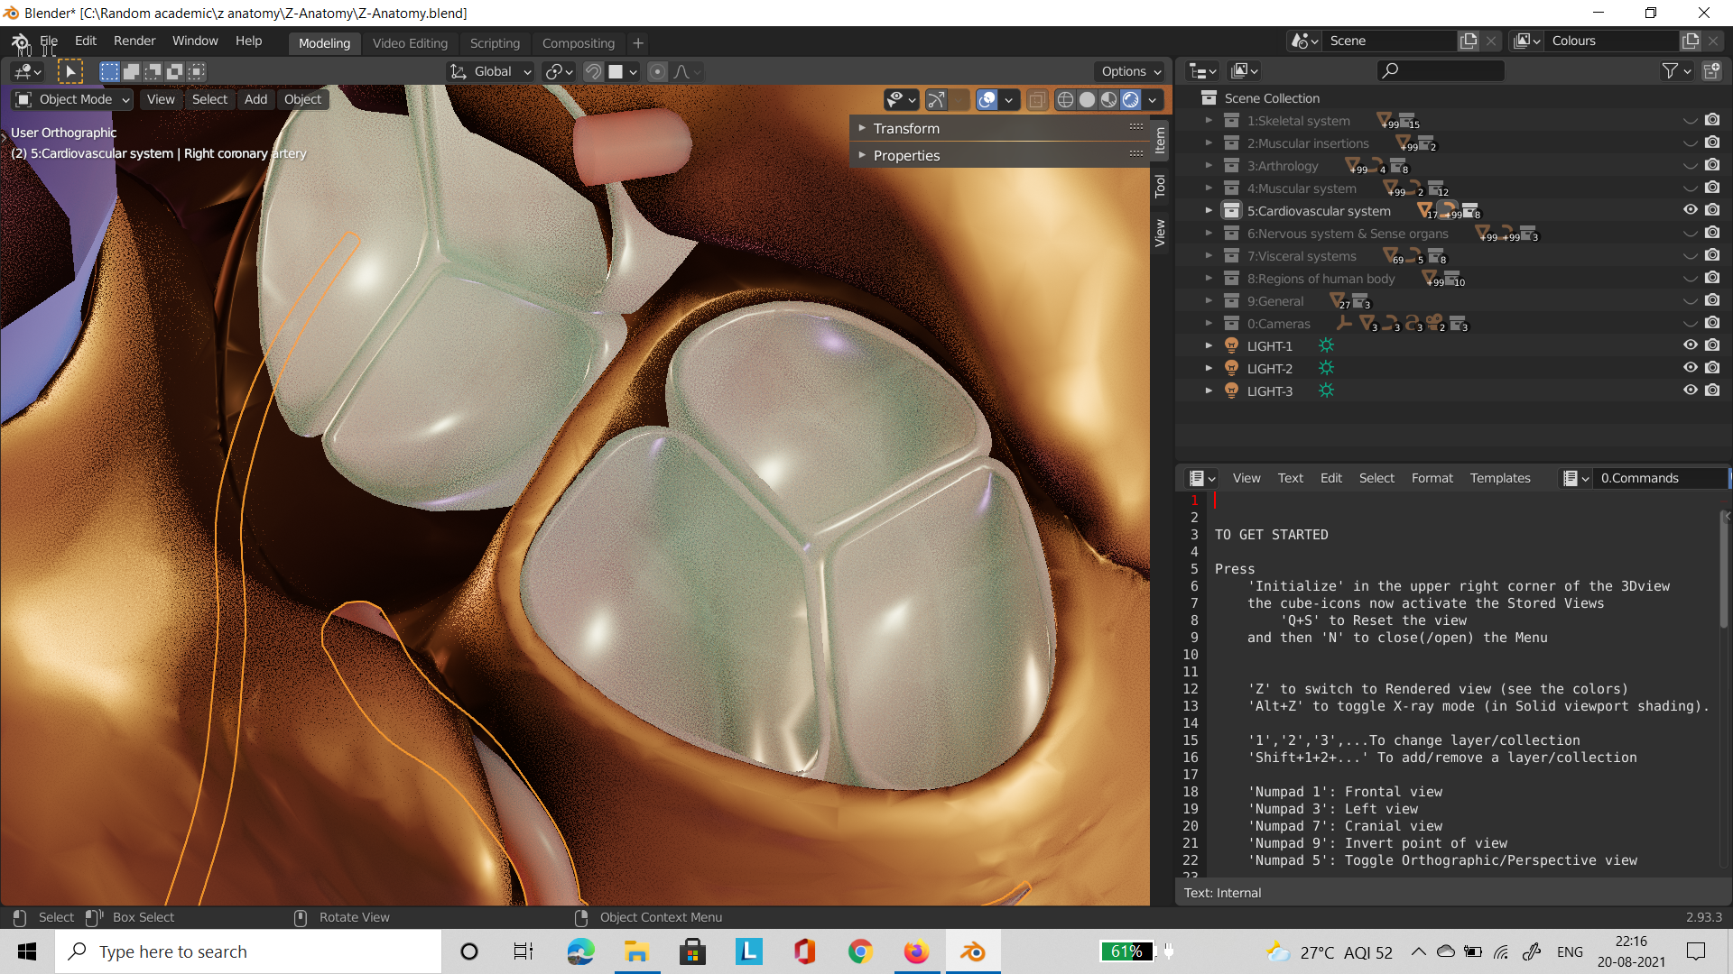Image resolution: width=1733 pixels, height=974 pixels.
Task: Open the Window menu
Action: (x=195, y=41)
